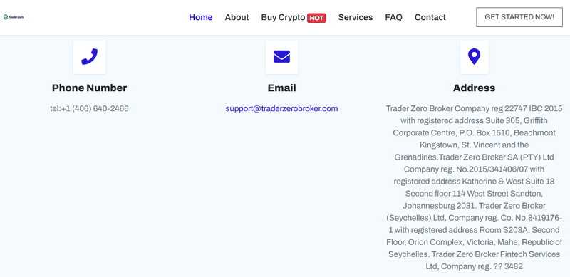Click the Address heading

474,88
